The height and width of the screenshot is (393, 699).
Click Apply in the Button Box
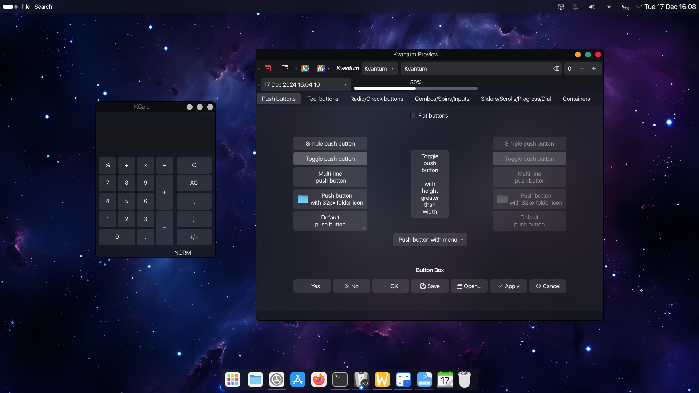point(509,286)
